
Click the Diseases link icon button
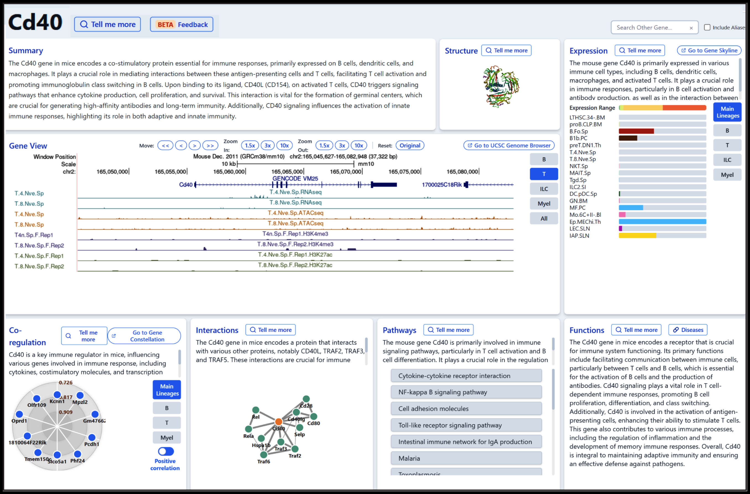click(687, 330)
